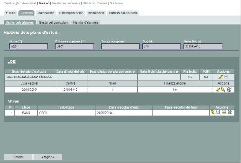Click the Núm.Doc.Id. field with 36134241E
This screenshot has height=163, width=241.
(203, 46)
